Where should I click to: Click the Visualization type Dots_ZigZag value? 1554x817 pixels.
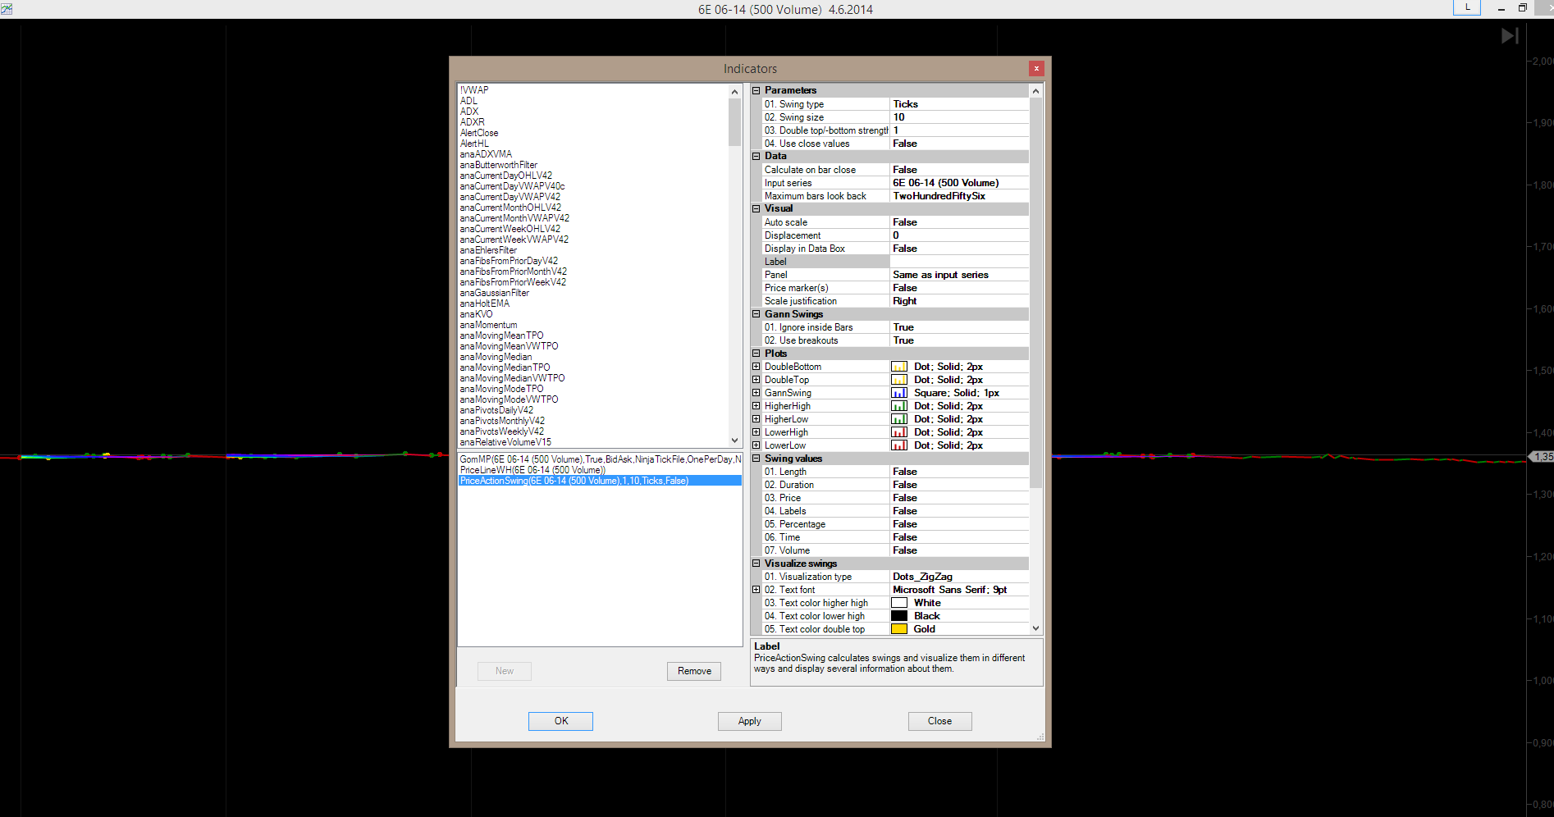pos(959,577)
